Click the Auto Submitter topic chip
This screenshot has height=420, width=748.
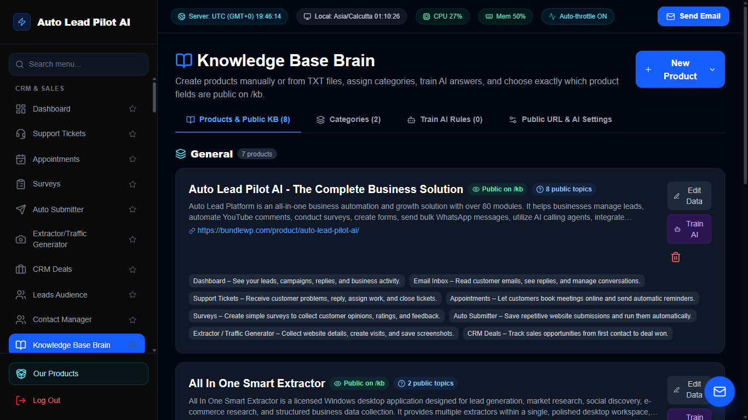(x=573, y=316)
